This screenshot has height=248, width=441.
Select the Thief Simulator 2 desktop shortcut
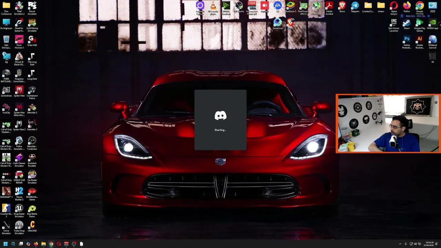point(19,8)
